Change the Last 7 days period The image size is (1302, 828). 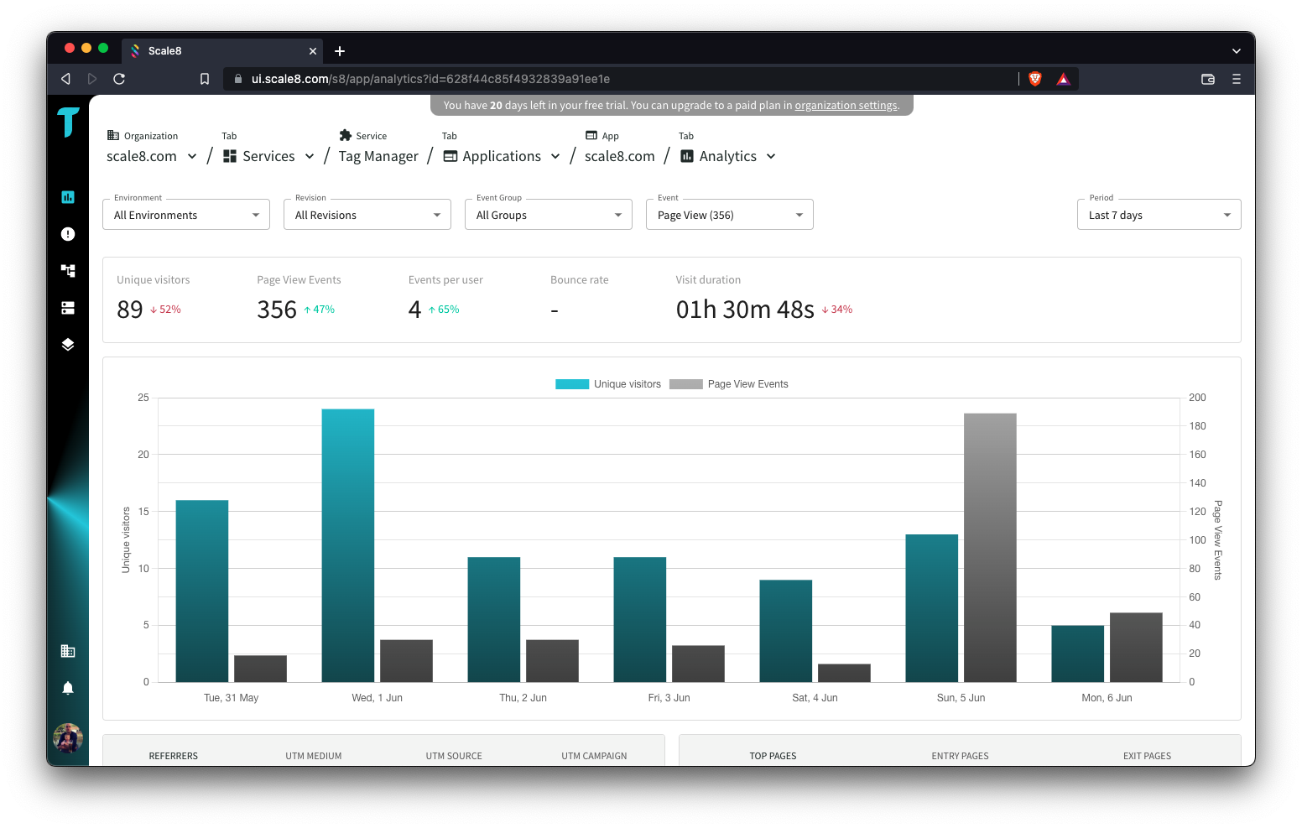pos(1159,214)
